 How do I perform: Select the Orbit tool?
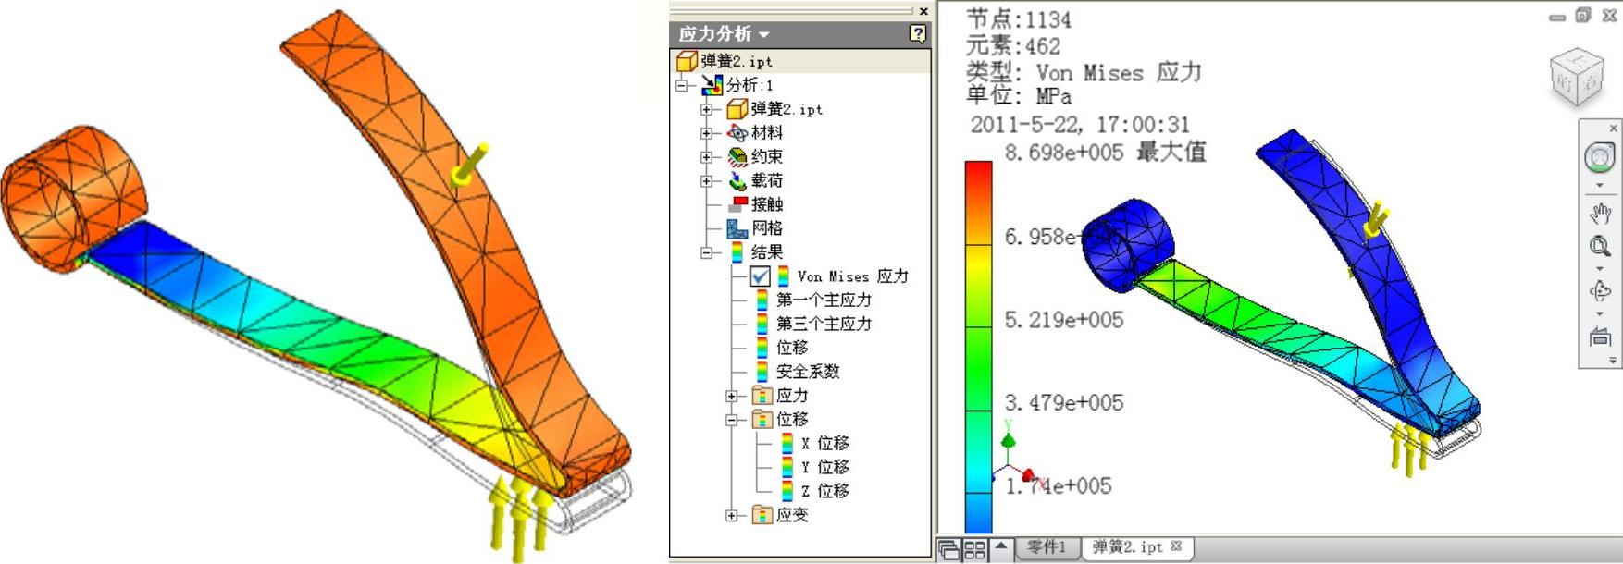pos(1599,291)
